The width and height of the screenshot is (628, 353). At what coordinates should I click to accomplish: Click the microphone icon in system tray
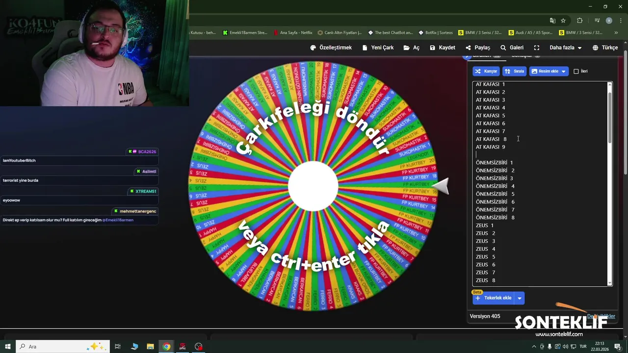549,347
